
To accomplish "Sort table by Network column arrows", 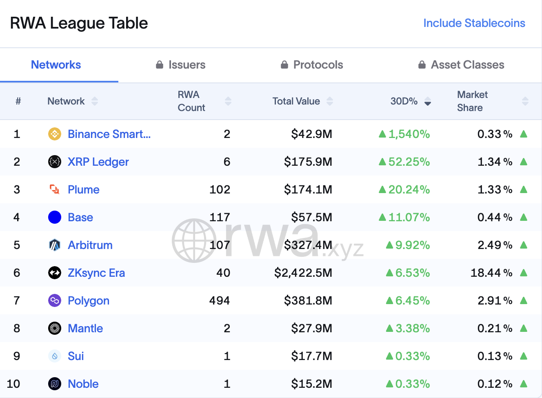I will (95, 101).
